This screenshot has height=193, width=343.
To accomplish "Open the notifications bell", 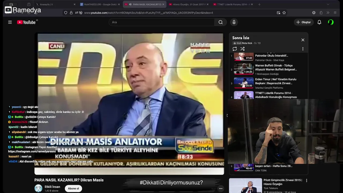I will pos(319,22).
